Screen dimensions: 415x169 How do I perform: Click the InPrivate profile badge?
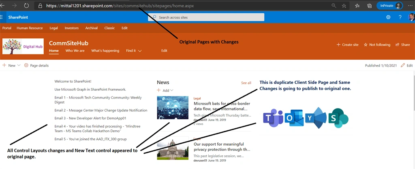(389, 6)
